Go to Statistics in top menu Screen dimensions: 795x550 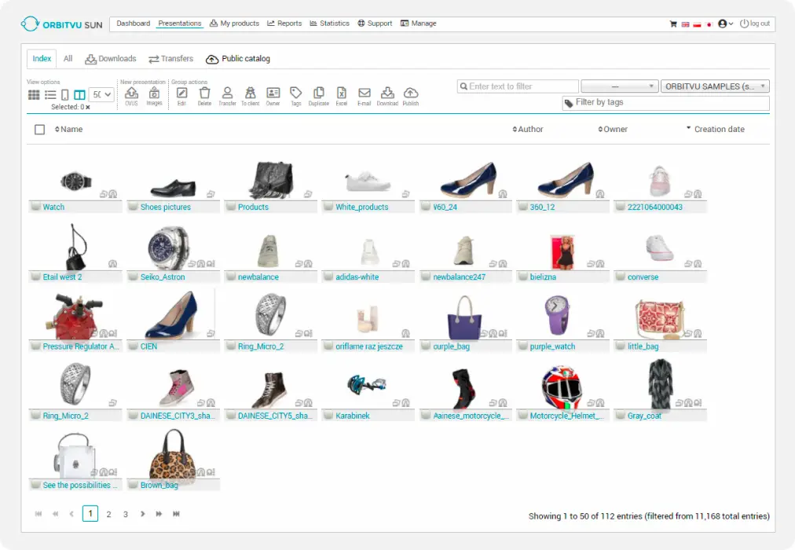point(329,24)
